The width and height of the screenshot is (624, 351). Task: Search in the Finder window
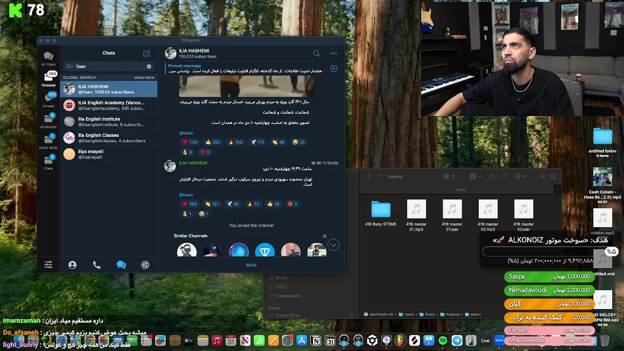pyautogui.click(x=553, y=176)
